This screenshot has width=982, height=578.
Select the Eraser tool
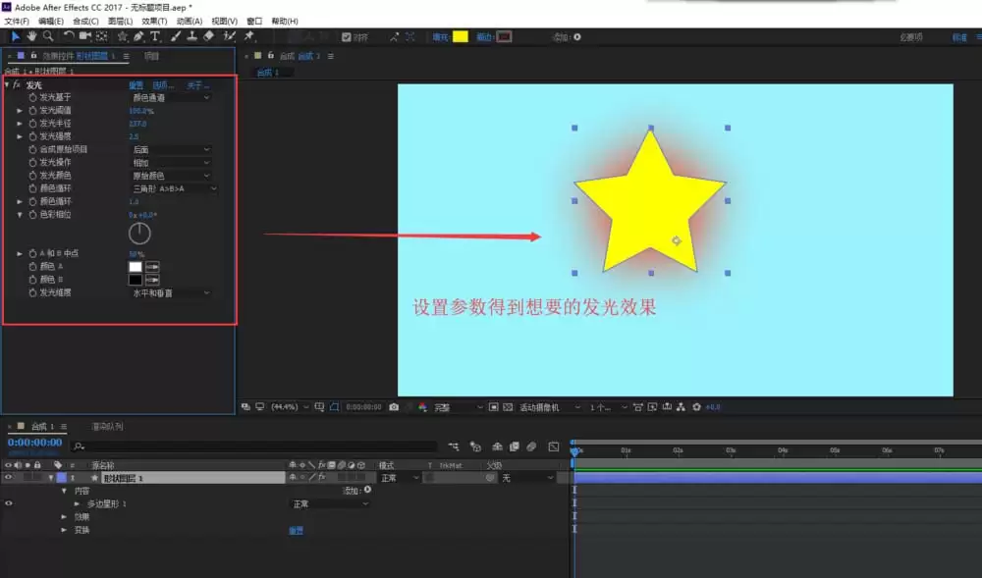(x=208, y=37)
